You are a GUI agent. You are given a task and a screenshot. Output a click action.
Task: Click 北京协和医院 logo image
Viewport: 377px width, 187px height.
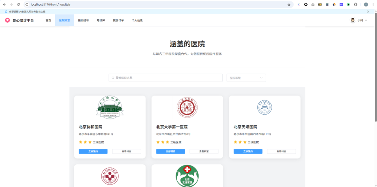pos(110,108)
